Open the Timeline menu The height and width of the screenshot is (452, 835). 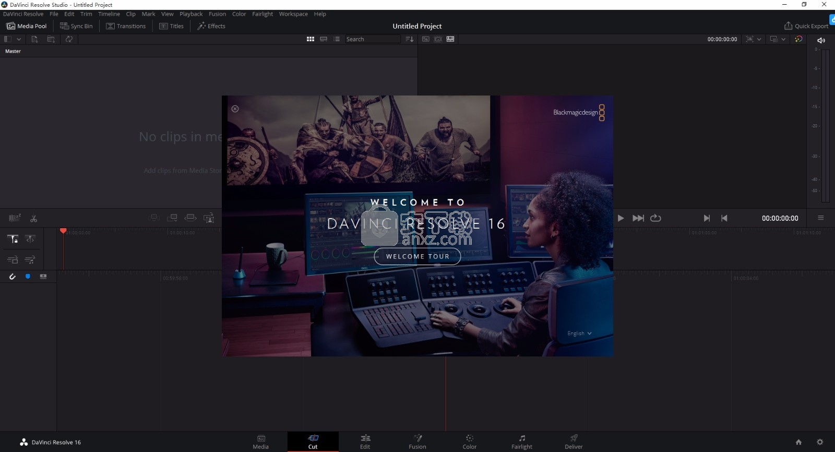click(x=109, y=14)
